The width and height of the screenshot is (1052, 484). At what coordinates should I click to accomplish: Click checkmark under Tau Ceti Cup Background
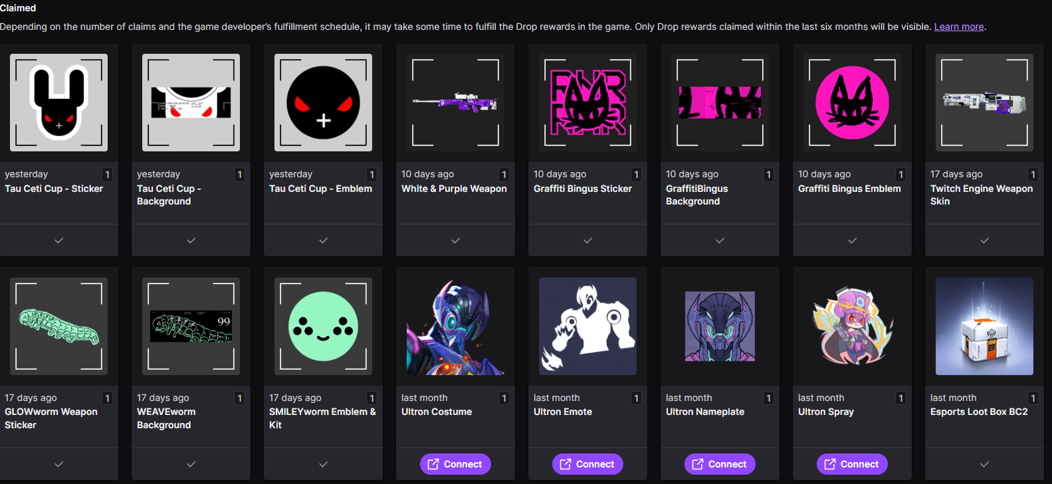(x=191, y=240)
